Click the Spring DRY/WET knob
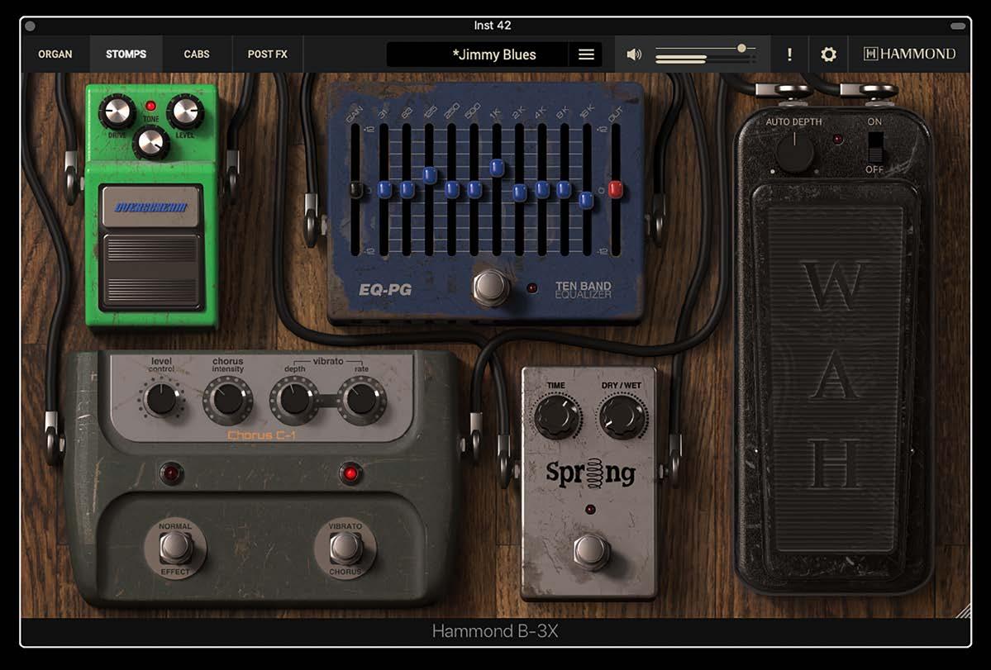The image size is (991, 670). point(622,416)
